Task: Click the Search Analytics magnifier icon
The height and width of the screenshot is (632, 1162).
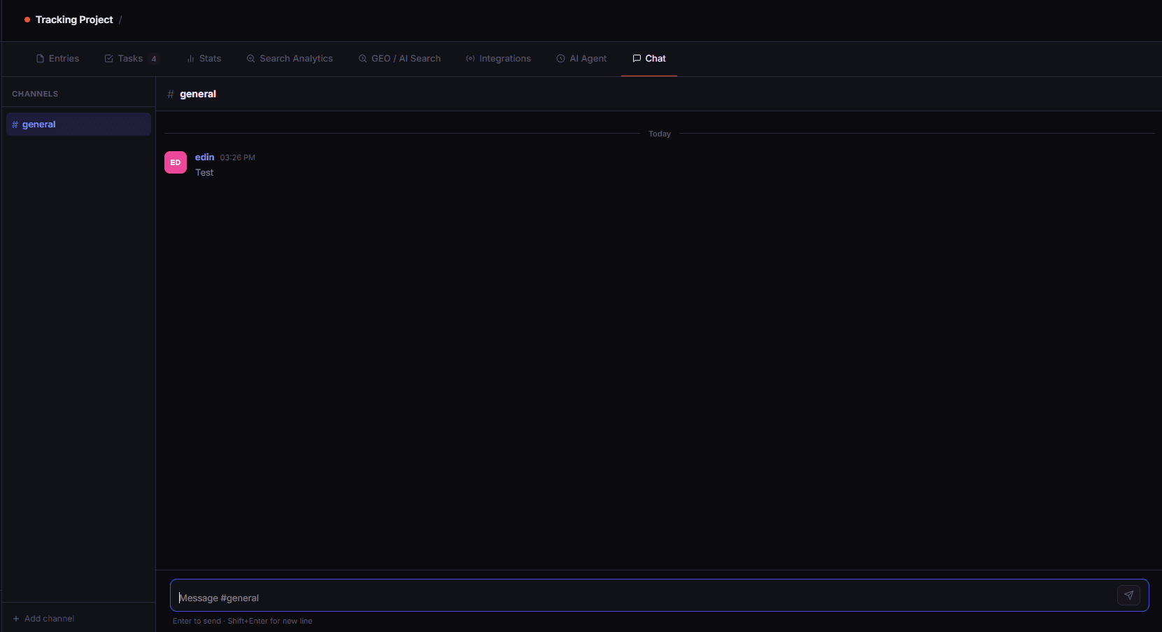Action: click(x=250, y=59)
